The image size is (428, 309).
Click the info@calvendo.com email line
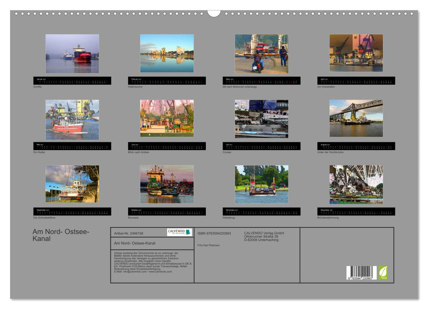tap(143, 271)
